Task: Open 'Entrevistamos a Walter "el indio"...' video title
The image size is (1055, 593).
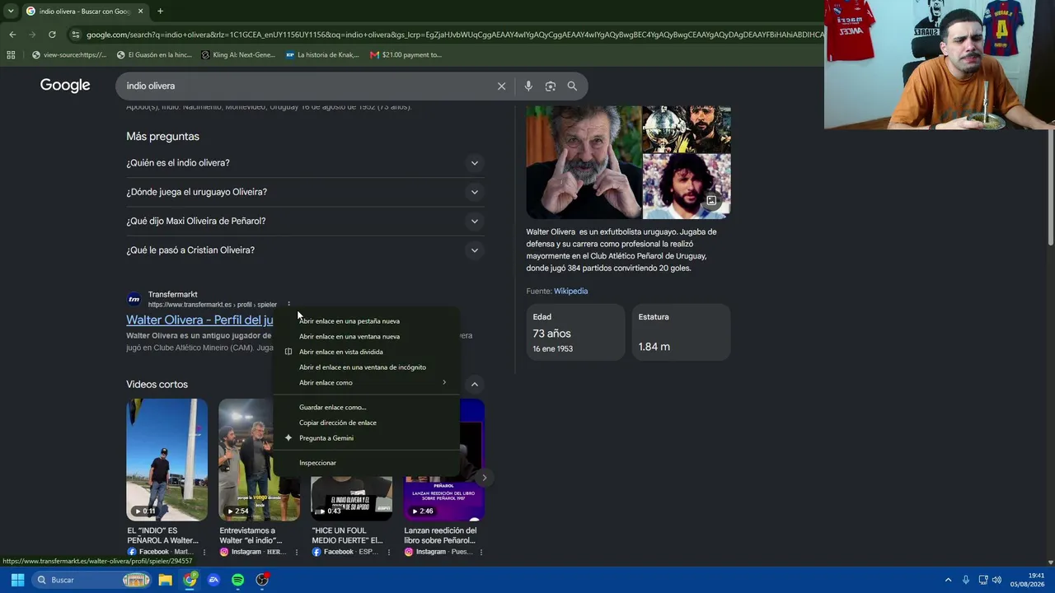Action: tap(252, 535)
